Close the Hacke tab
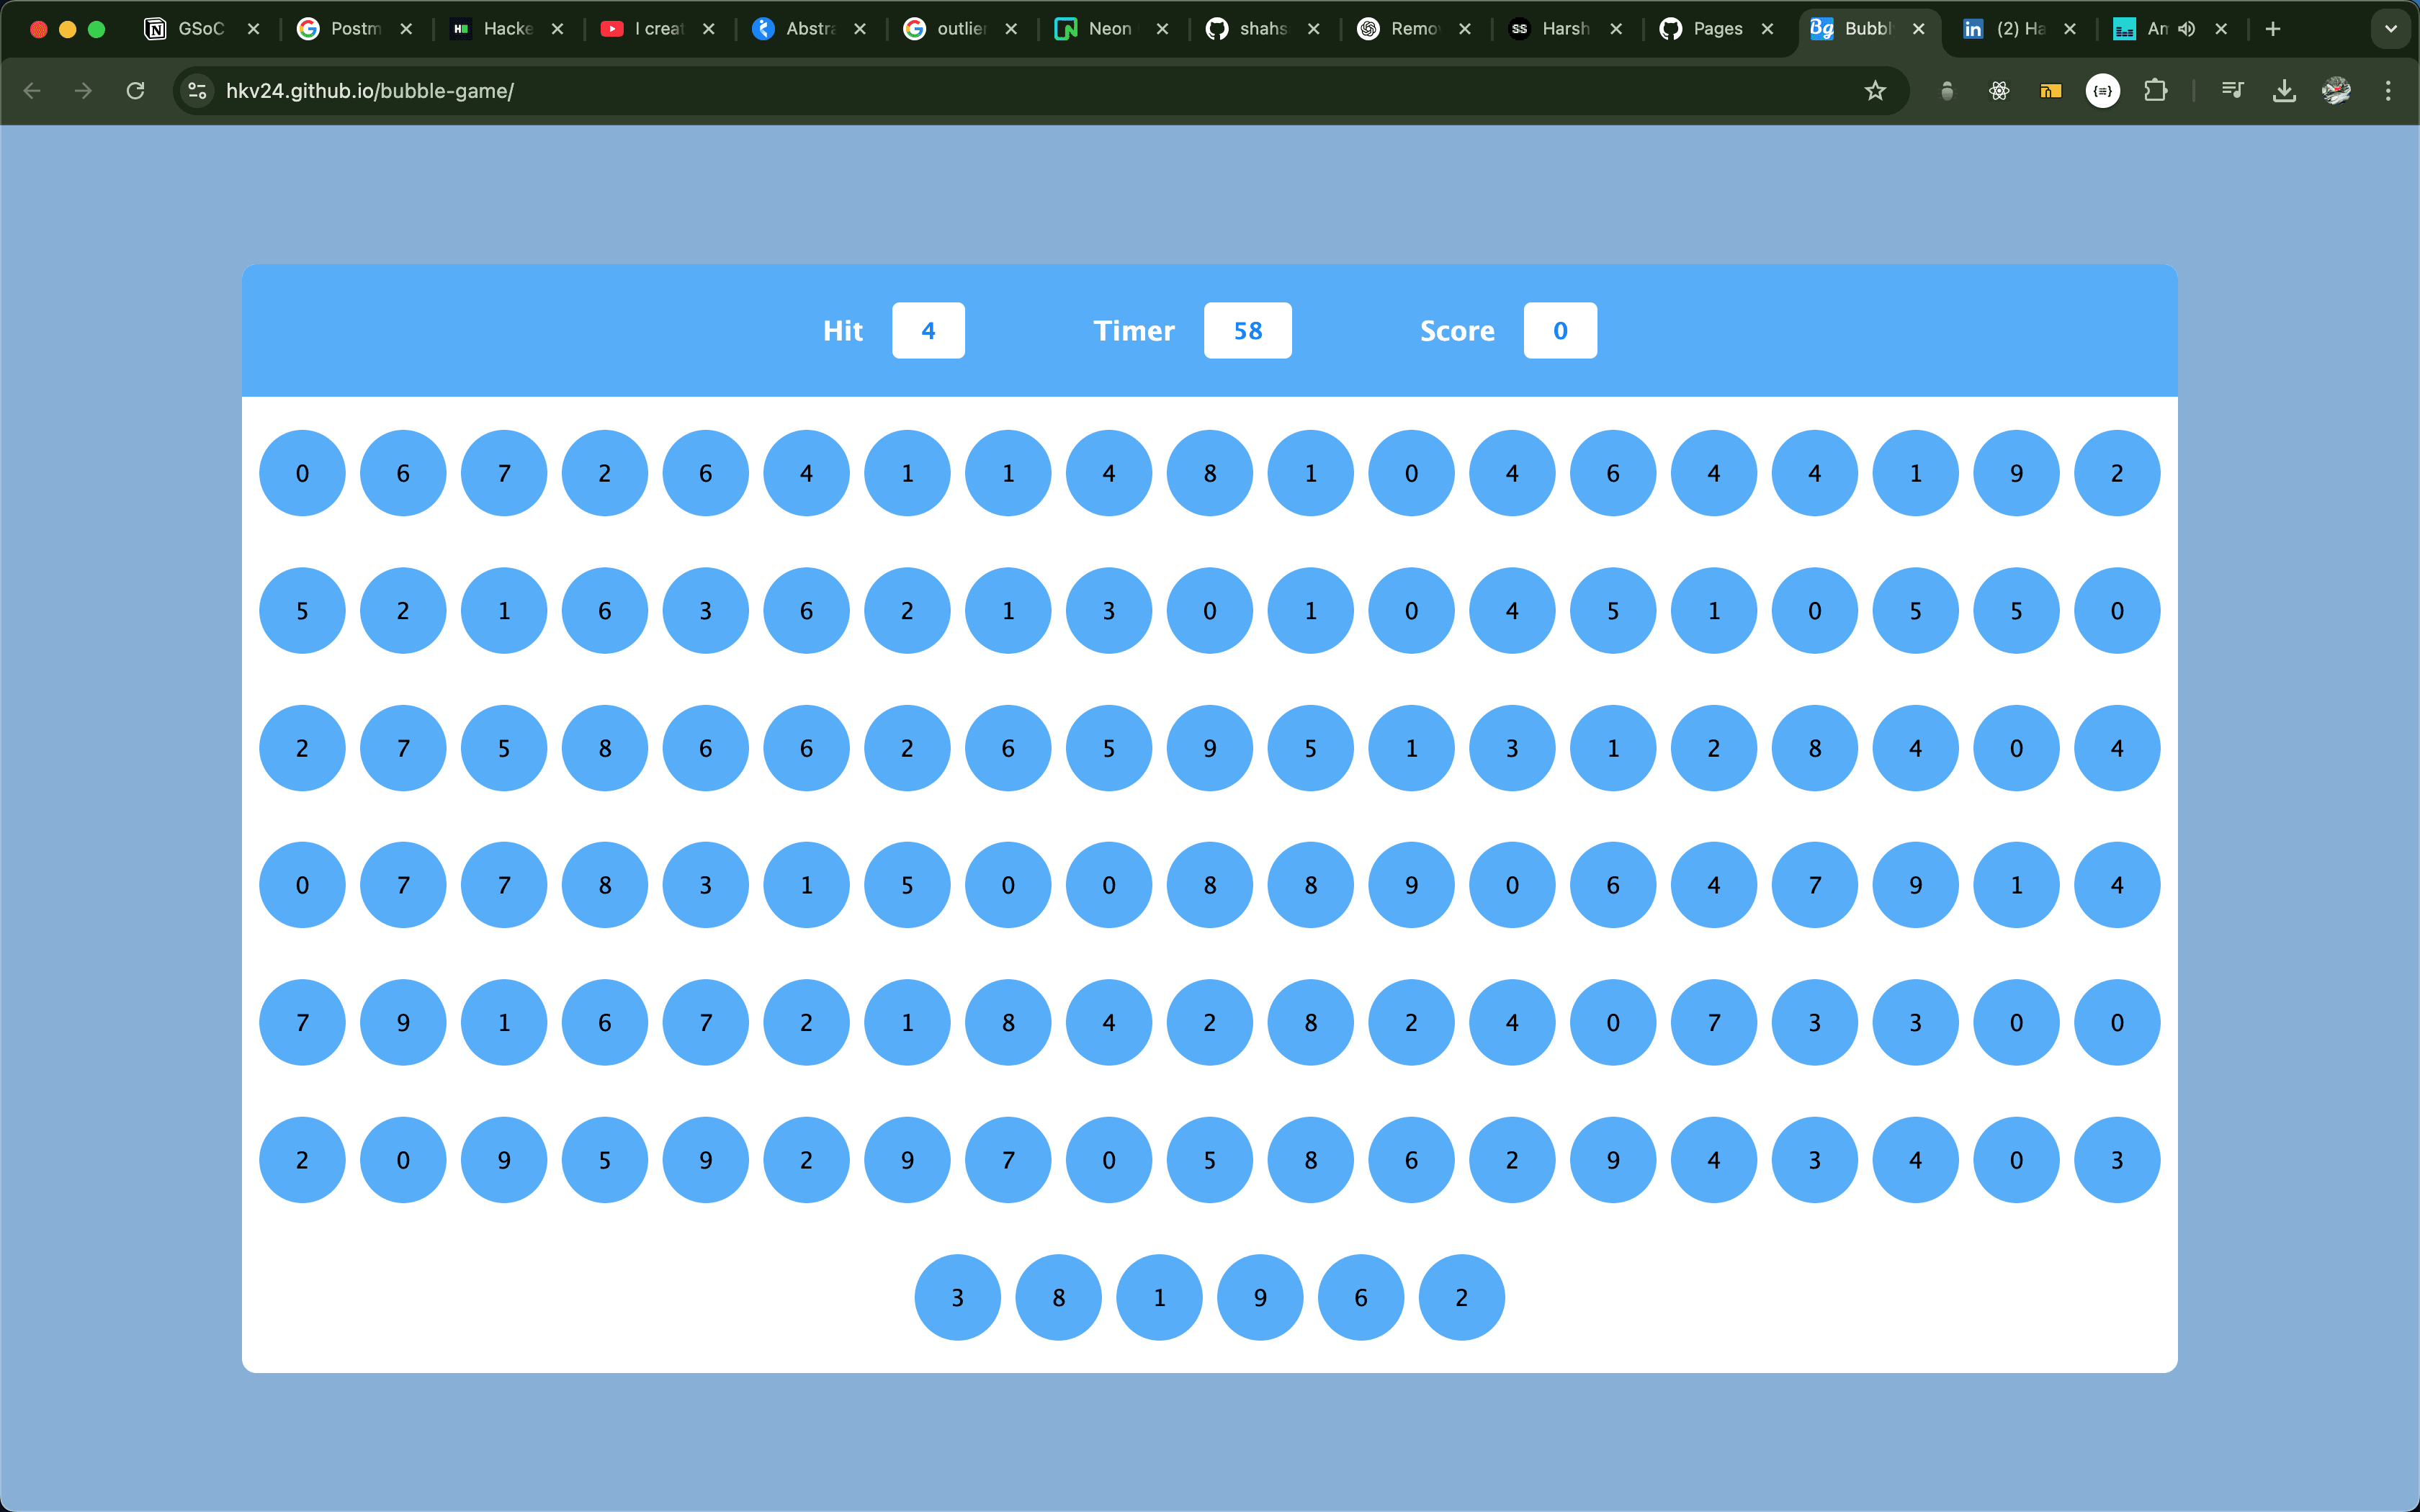The image size is (2420, 1512). (x=558, y=29)
